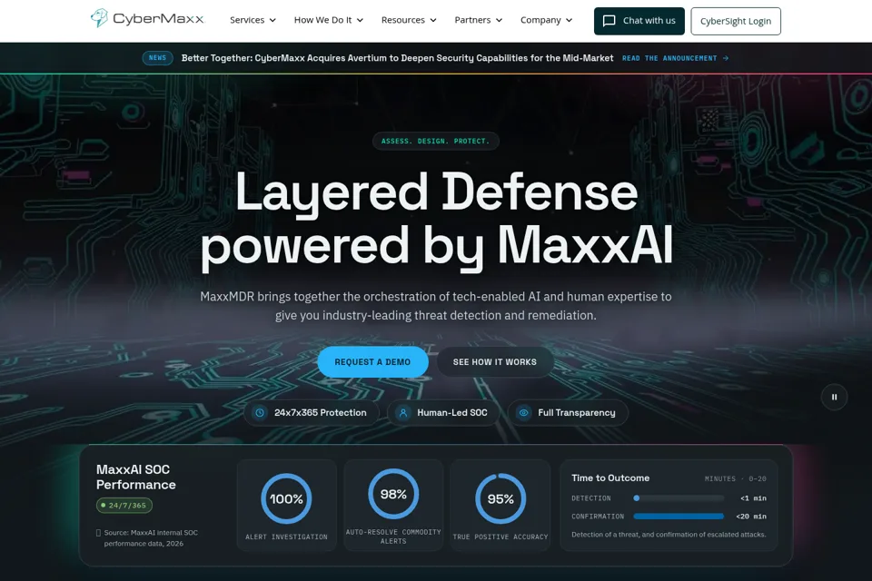The height and width of the screenshot is (581, 872).
Task: Click the Confirmation progress bar
Action: click(x=679, y=517)
